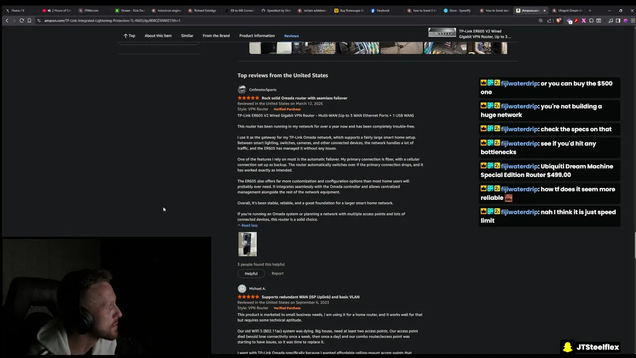
Task: Close the Amazon.com tab
Action: (544, 10)
